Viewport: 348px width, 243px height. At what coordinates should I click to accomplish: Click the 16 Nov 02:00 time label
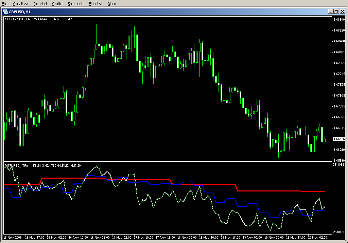tap(56, 238)
